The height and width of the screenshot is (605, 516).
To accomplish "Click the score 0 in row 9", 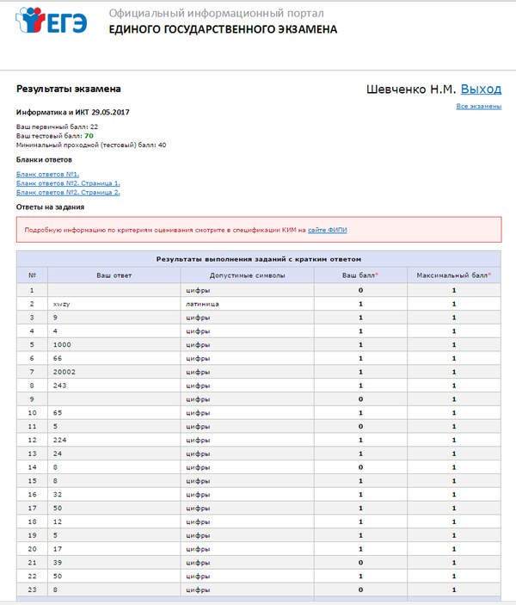I will click(x=360, y=399).
